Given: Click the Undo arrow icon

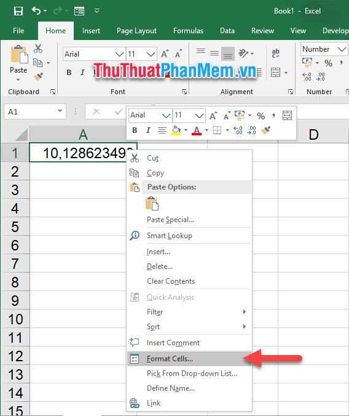Looking at the screenshot, I should [36, 11].
